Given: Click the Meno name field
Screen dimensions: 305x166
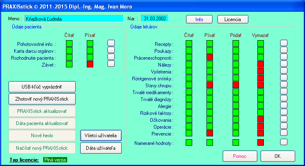Looking at the screenshot, I should click(x=74, y=19).
